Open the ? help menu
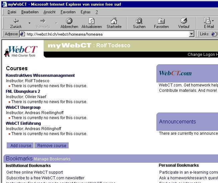Image resolution: width=218 pixels, height=183 pixels. (x=97, y=12)
